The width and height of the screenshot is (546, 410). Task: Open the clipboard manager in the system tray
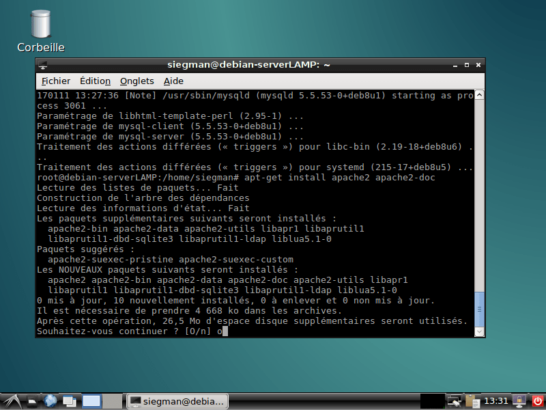472,401
